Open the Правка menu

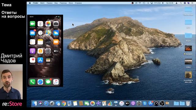click(x=49, y=3)
